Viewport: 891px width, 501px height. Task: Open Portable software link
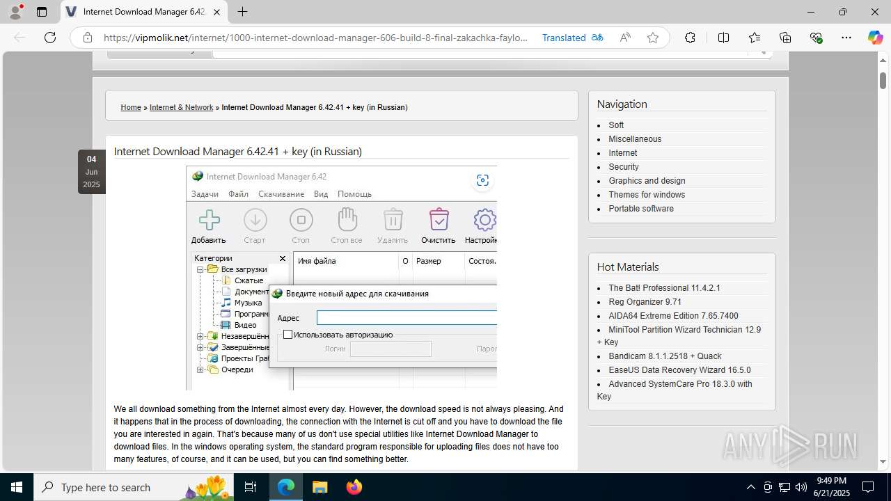pyautogui.click(x=641, y=209)
